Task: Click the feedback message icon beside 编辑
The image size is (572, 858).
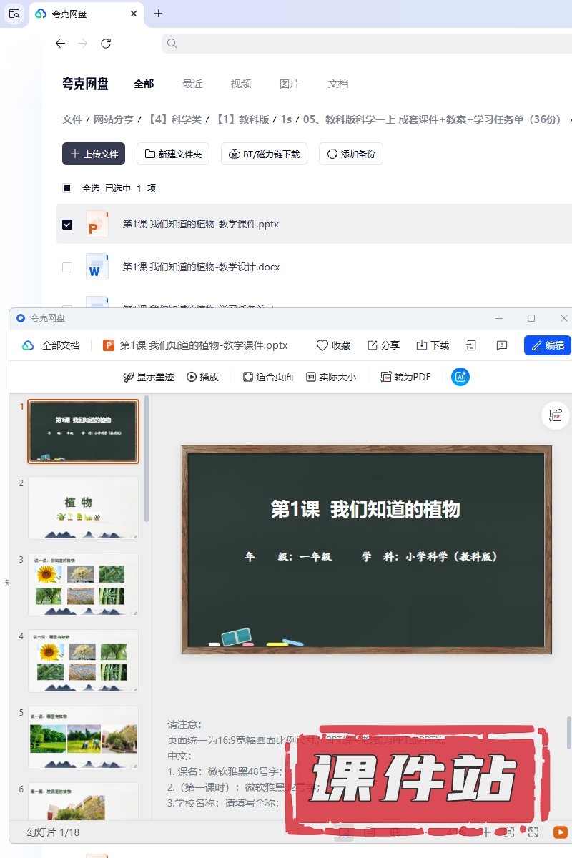Action: [502, 345]
